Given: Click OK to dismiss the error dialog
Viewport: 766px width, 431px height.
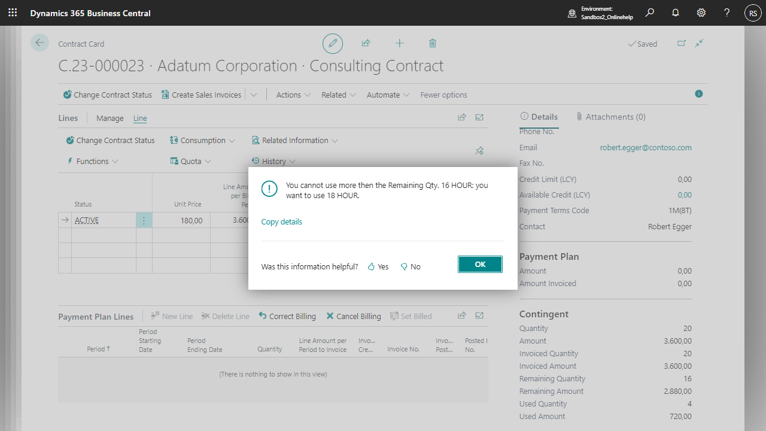Looking at the screenshot, I should click(x=480, y=264).
